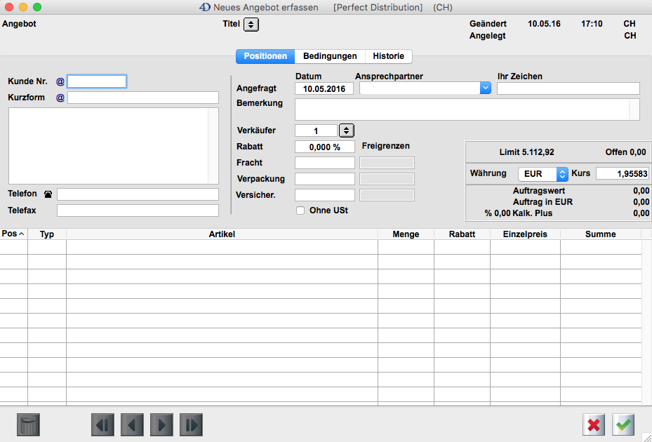The image size is (652, 442).
Task: Open the Ansprechpartner dropdown
Action: click(485, 88)
